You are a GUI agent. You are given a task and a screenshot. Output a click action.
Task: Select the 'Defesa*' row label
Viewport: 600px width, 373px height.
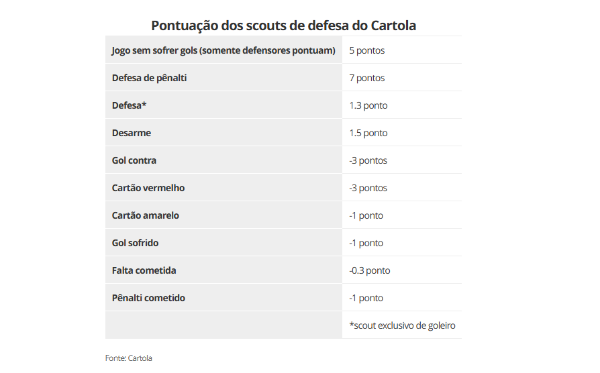click(129, 105)
